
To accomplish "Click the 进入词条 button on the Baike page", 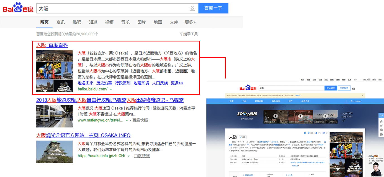I will (x=331, y=88).
